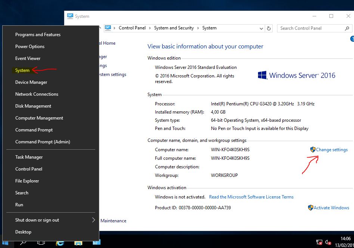Open the address bar history dropdown

coord(261,28)
